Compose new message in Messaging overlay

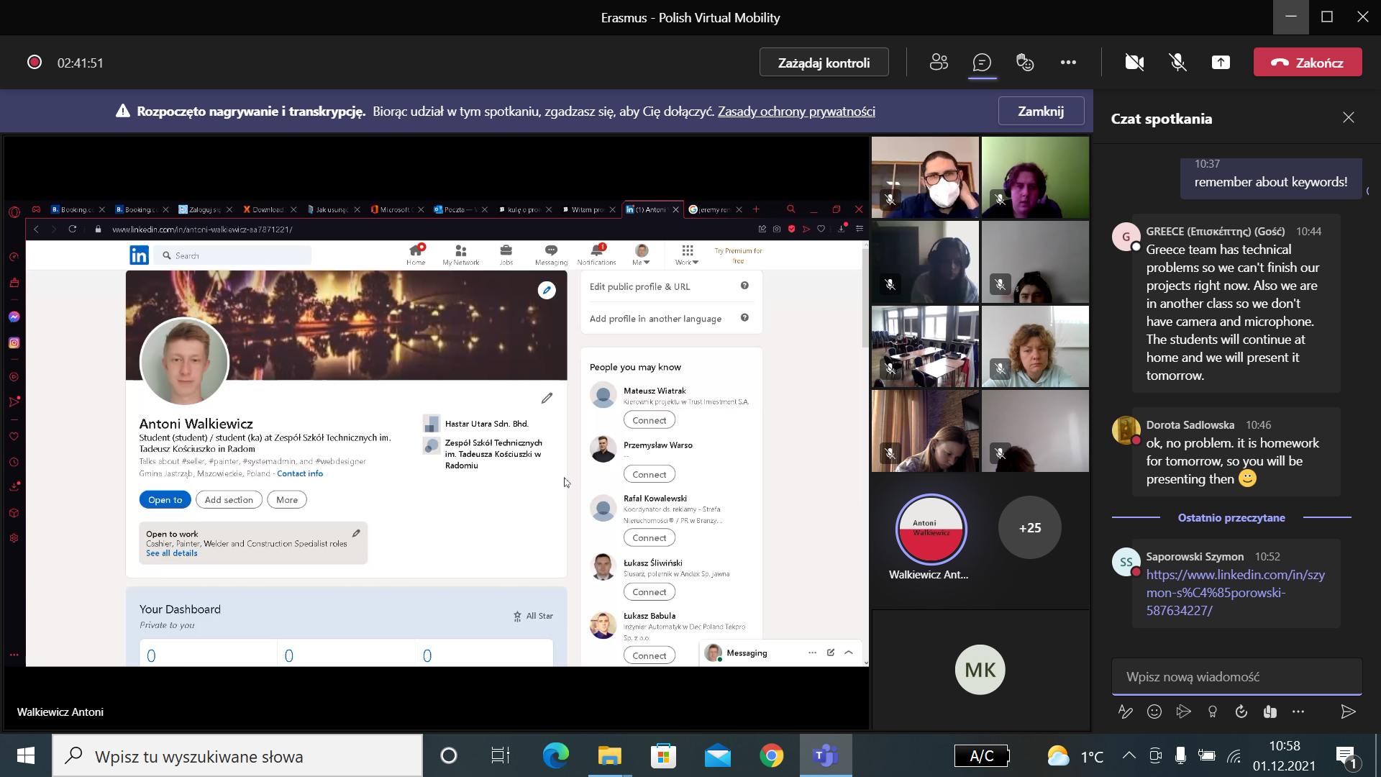pos(831,653)
